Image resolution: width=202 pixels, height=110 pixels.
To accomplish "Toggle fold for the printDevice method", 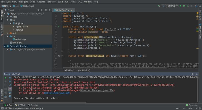I will 62,37.
